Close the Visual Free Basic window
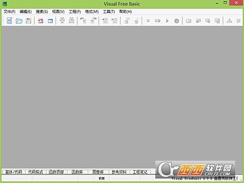Screen dimensions: 244x183 [x=236, y=3]
